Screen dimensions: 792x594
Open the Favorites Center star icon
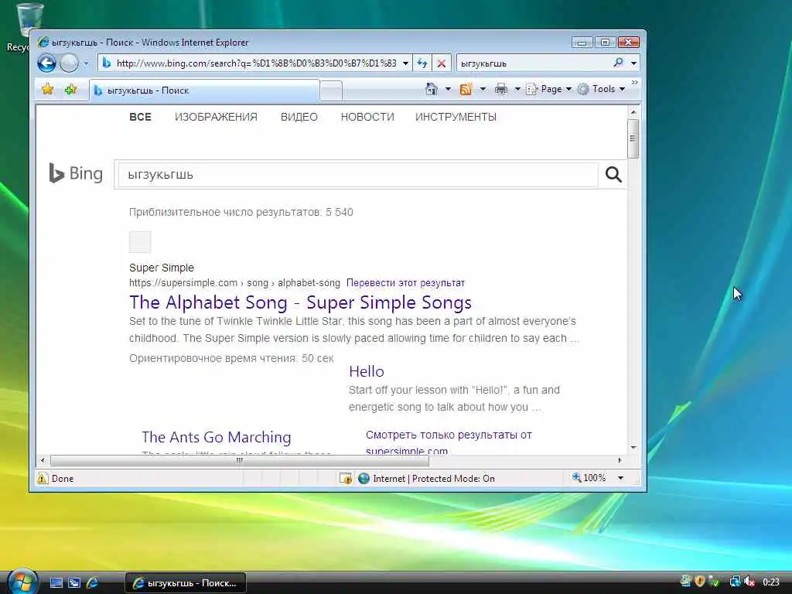click(x=47, y=90)
